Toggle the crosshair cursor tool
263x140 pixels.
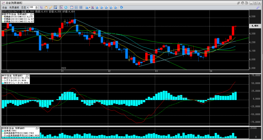tap(61, 7)
